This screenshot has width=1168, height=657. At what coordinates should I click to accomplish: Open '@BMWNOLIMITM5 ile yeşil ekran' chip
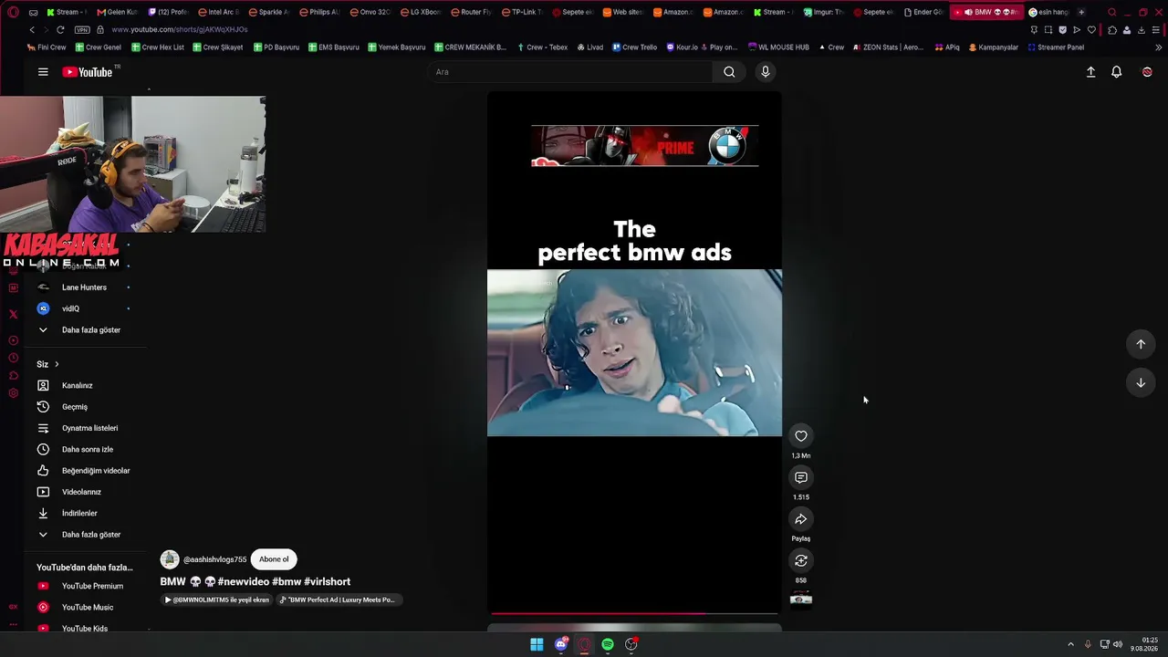(217, 600)
